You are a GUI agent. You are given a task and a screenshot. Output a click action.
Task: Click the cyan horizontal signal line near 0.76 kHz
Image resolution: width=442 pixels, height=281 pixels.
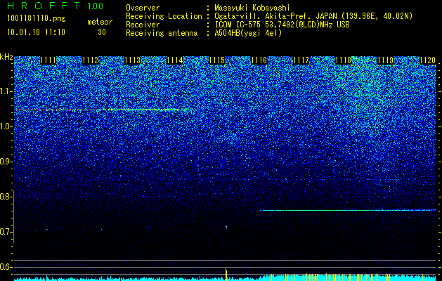point(348,210)
